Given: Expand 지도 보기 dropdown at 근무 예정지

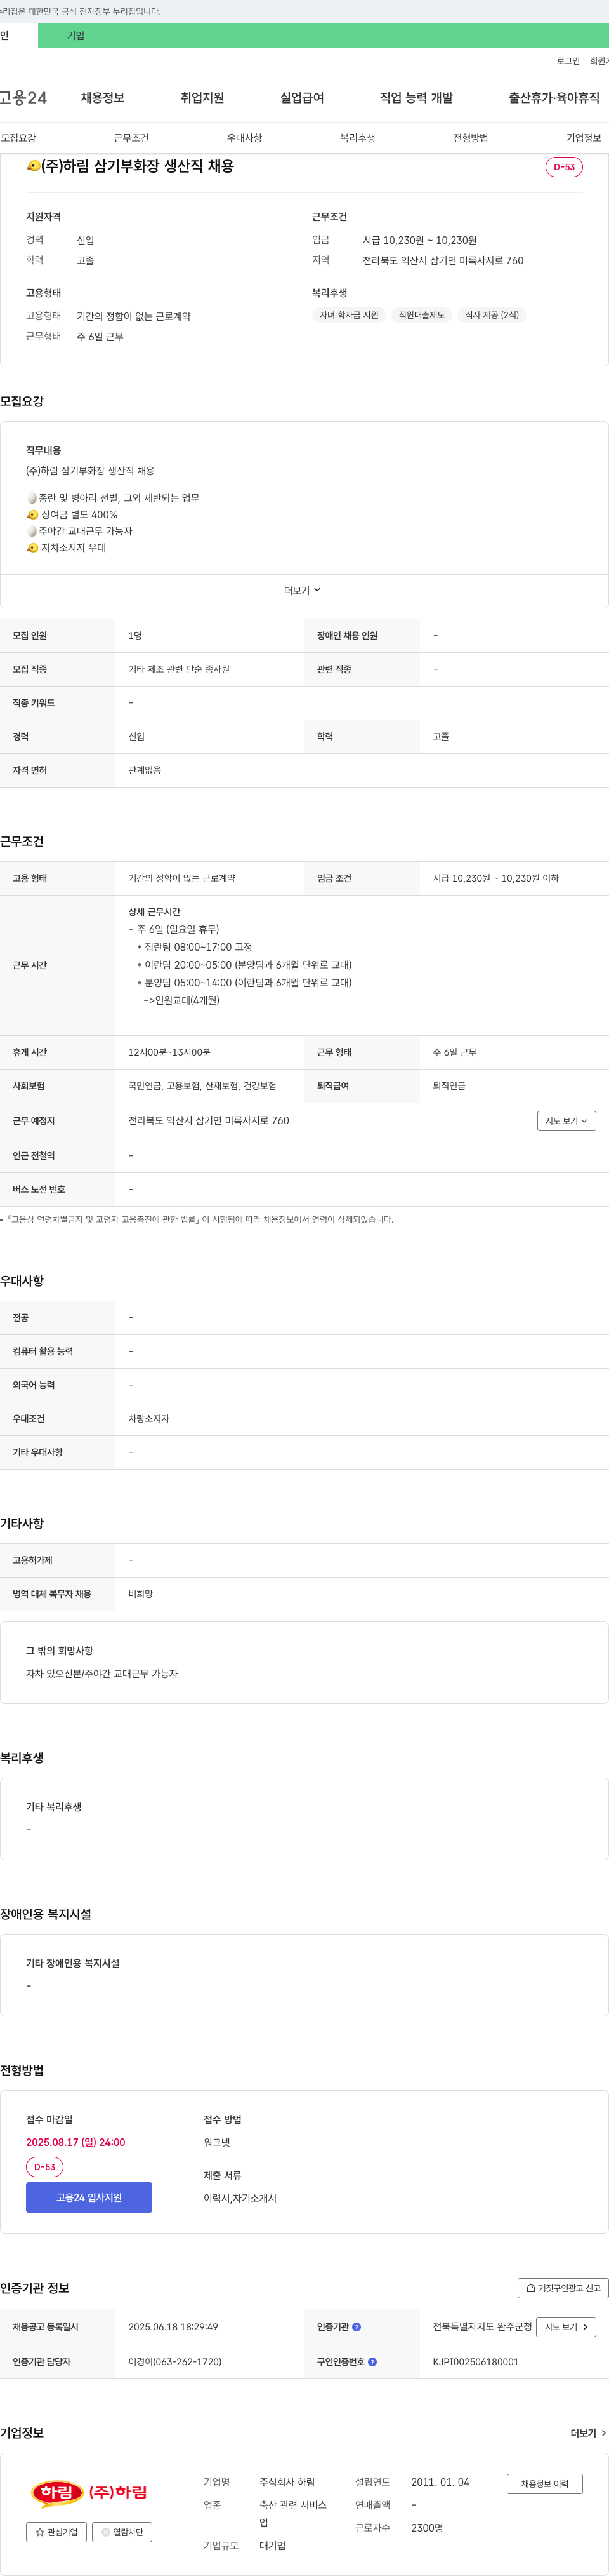Looking at the screenshot, I should 566,1121.
